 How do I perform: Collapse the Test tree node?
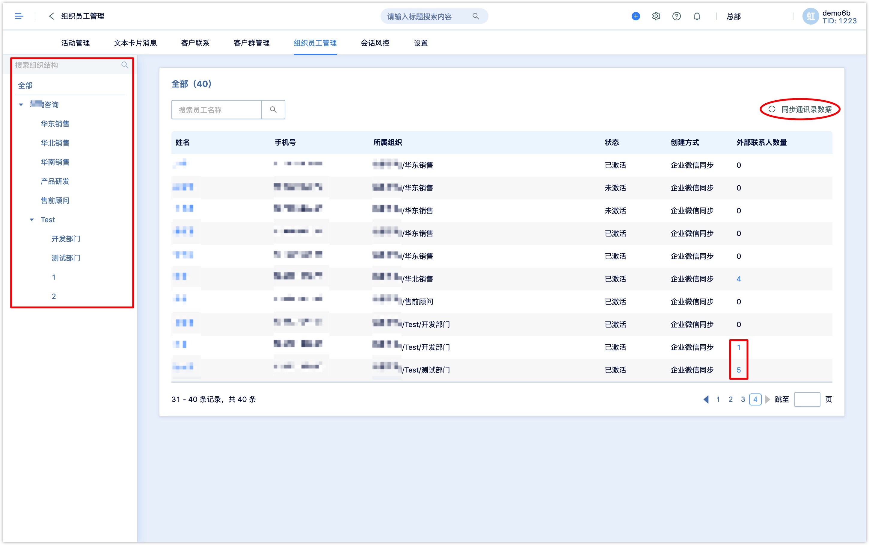32,219
